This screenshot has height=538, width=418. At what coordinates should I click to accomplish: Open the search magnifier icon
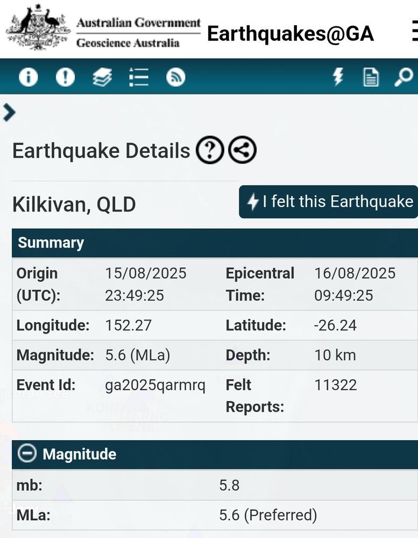tap(403, 77)
